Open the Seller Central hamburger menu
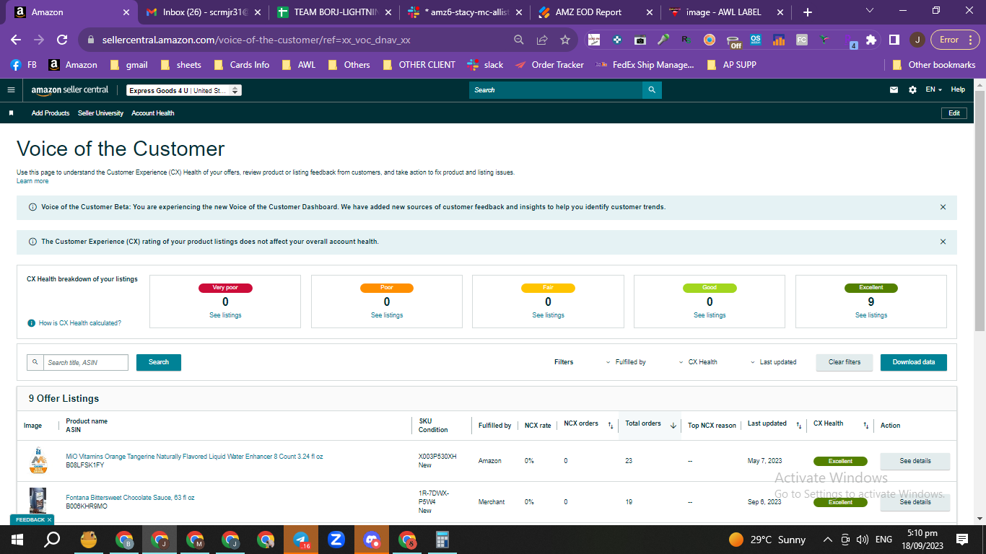The image size is (986, 554). tap(11, 90)
